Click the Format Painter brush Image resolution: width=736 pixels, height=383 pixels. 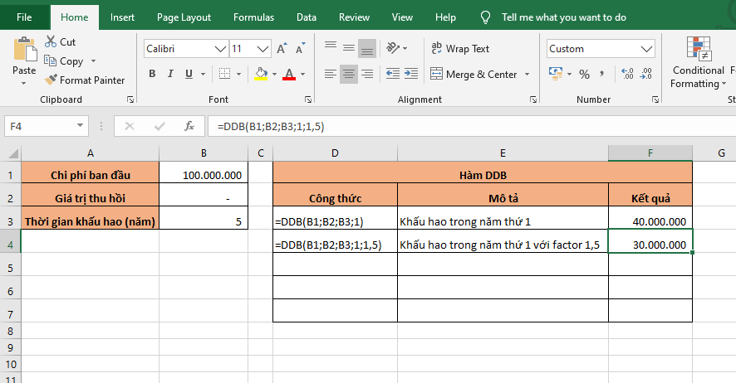click(86, 80)
